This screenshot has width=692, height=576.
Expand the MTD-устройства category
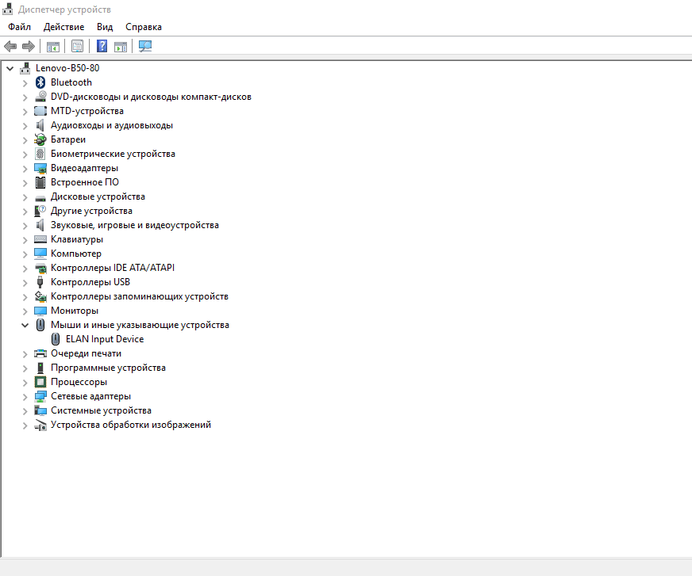point(25,112)
